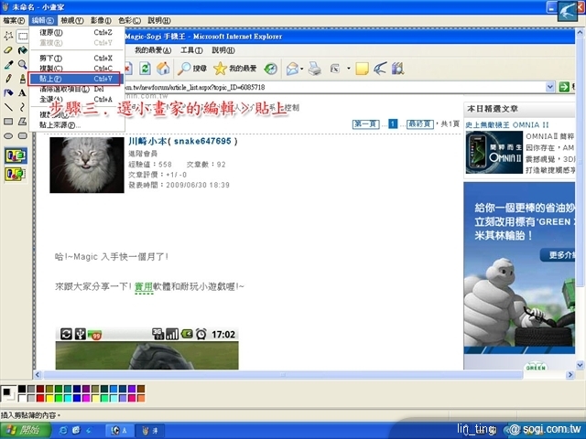Choose 清除選取項目 in Edit menu
This screenshot has width=586, height=439.
77,89
